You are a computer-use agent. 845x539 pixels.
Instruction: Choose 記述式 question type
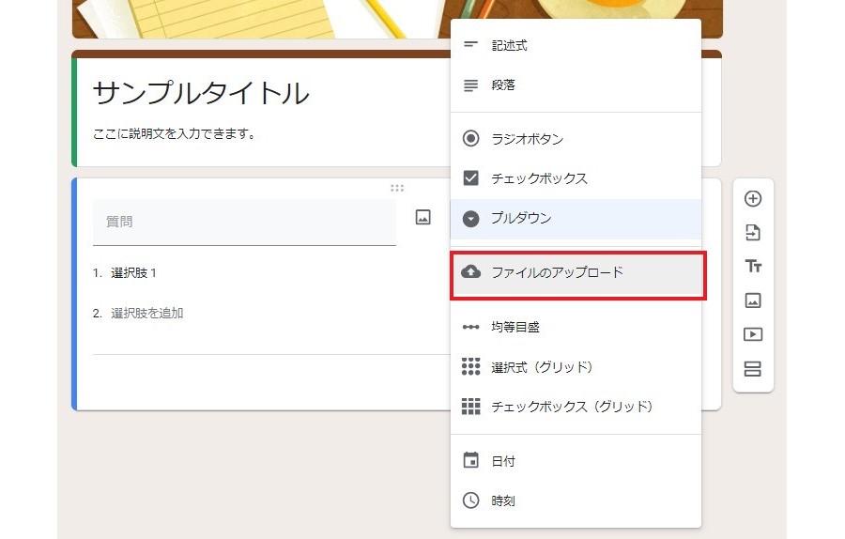[x=509, y=45]
